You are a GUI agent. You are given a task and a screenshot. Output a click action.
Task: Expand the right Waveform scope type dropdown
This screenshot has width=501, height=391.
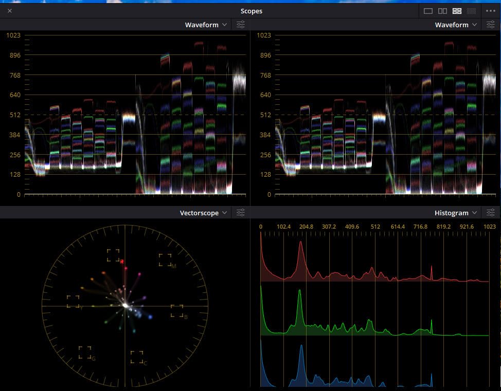(456, 25)
